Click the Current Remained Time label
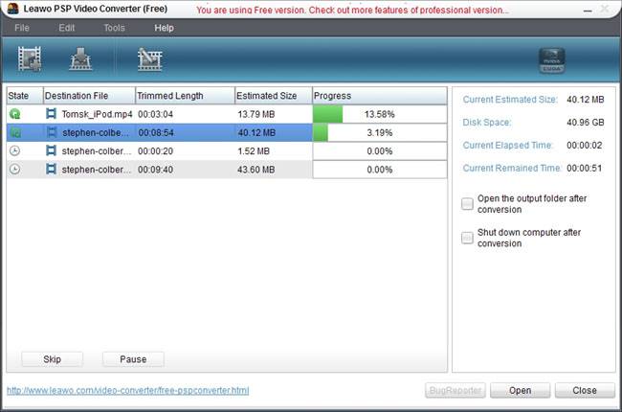622x412 pixels. tap(512, 168)
